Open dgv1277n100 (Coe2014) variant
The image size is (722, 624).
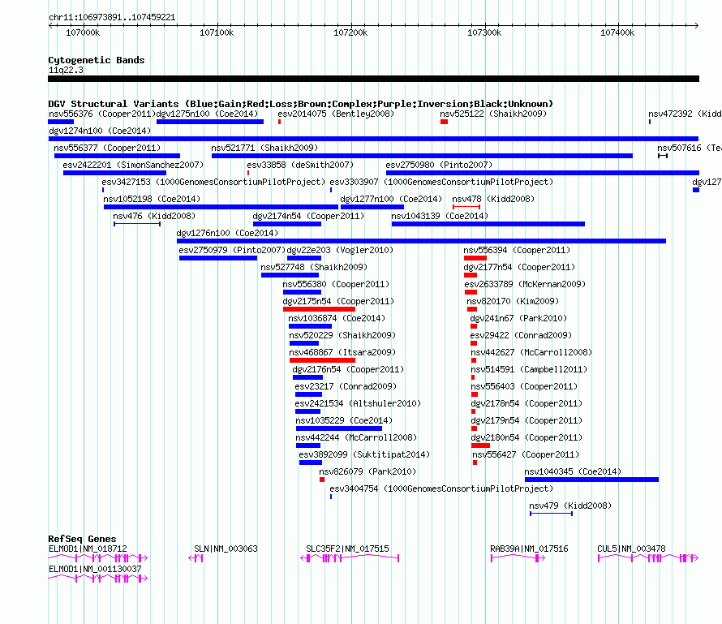(391, 199)
